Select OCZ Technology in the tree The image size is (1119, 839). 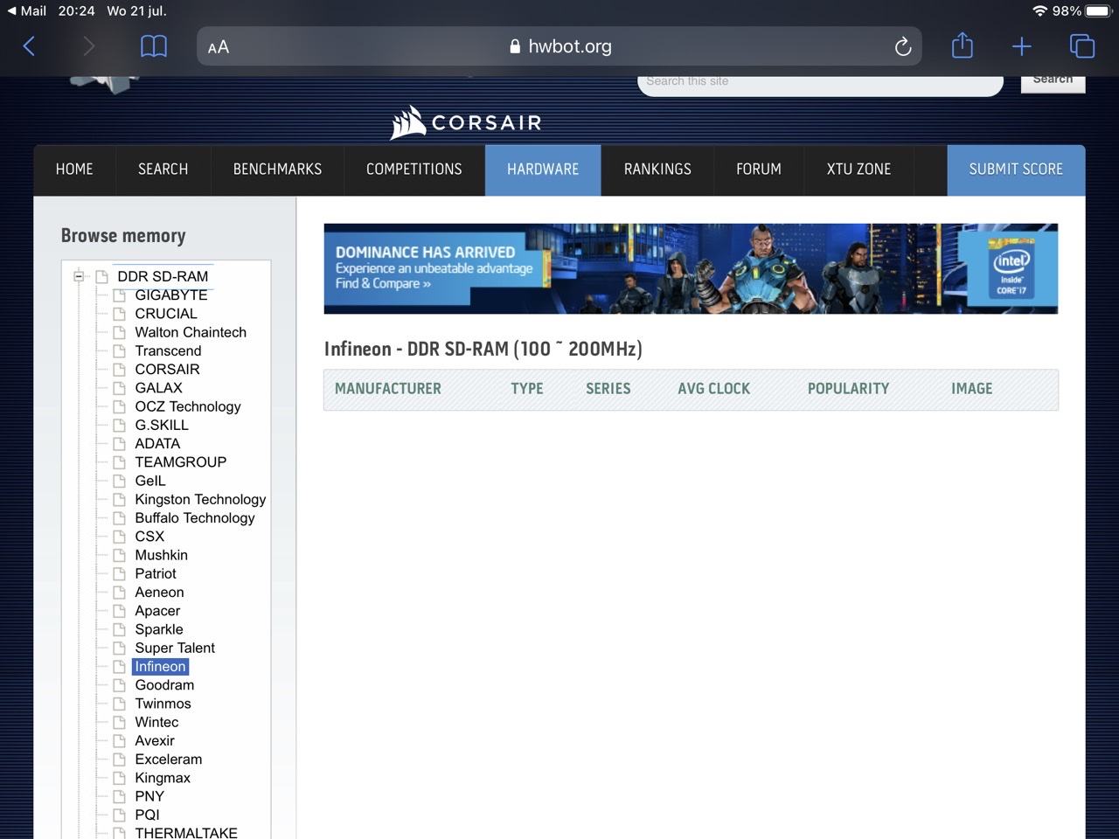tap(188, 406)
